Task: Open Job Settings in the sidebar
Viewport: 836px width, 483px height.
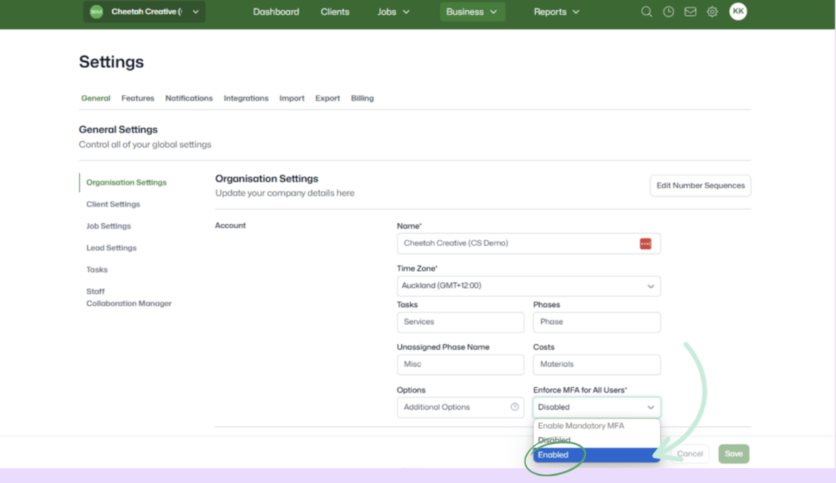Action: (x=108, y=226)
